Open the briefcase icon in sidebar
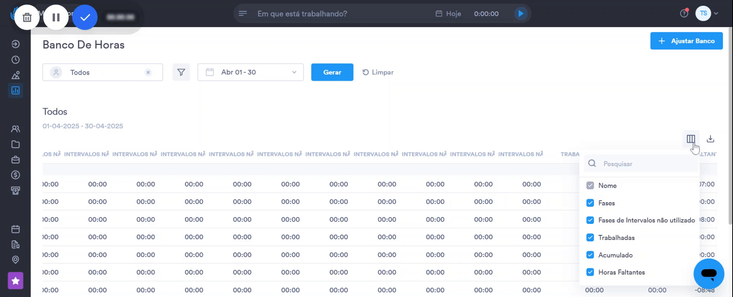This screenshot has width=733, height=297. pyautogui.click(x=16, y=160)
